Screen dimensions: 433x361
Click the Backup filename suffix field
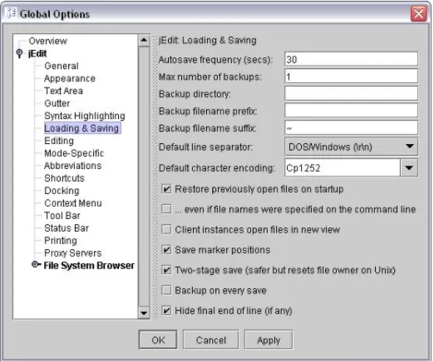click(x=351, y=128)
